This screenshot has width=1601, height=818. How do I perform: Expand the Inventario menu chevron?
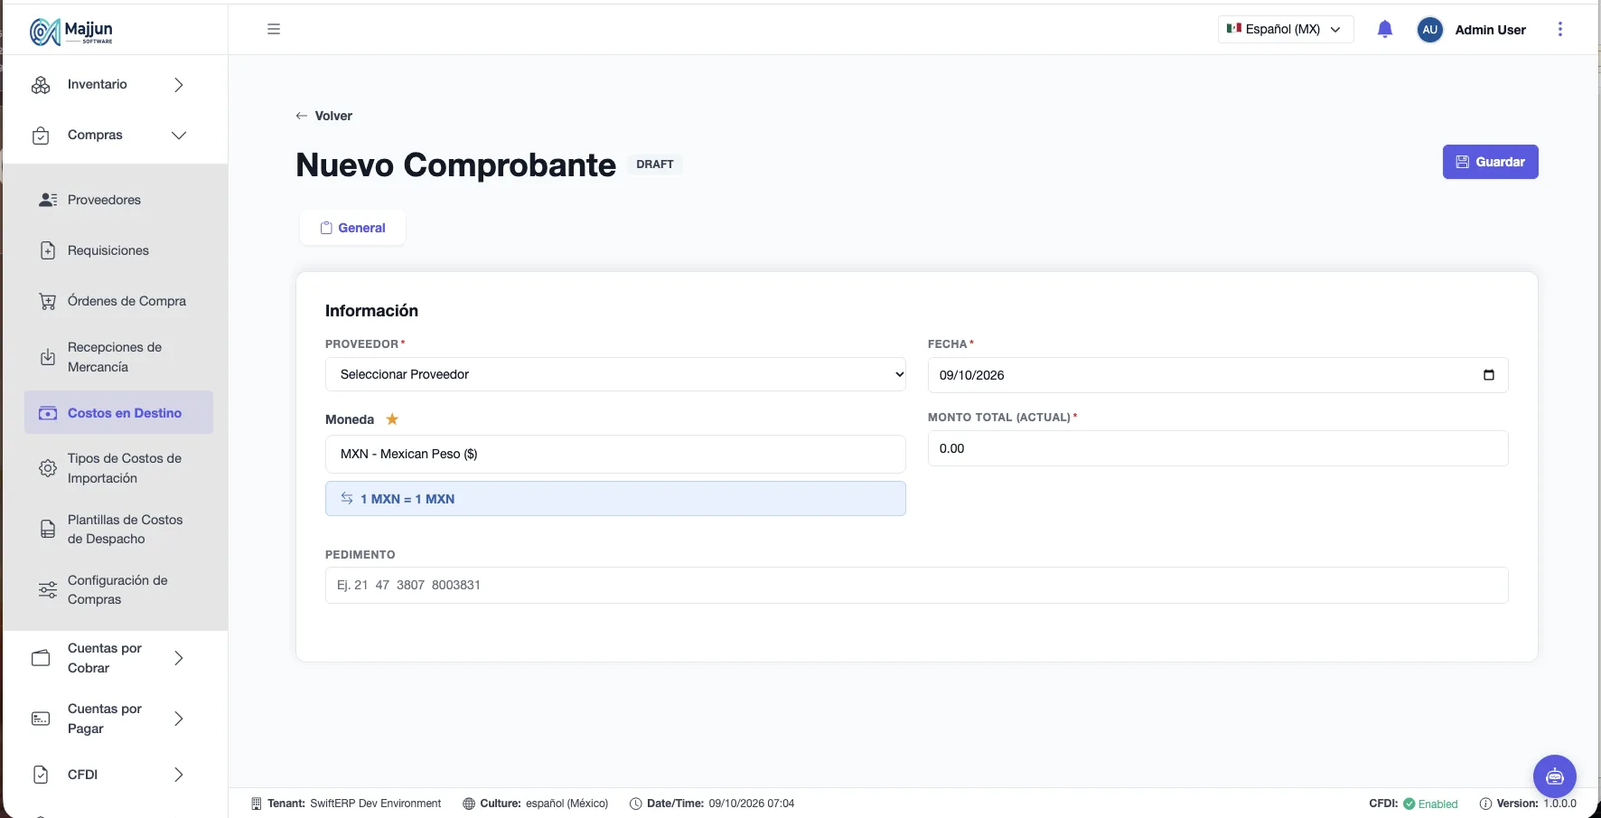click(179, 85)
